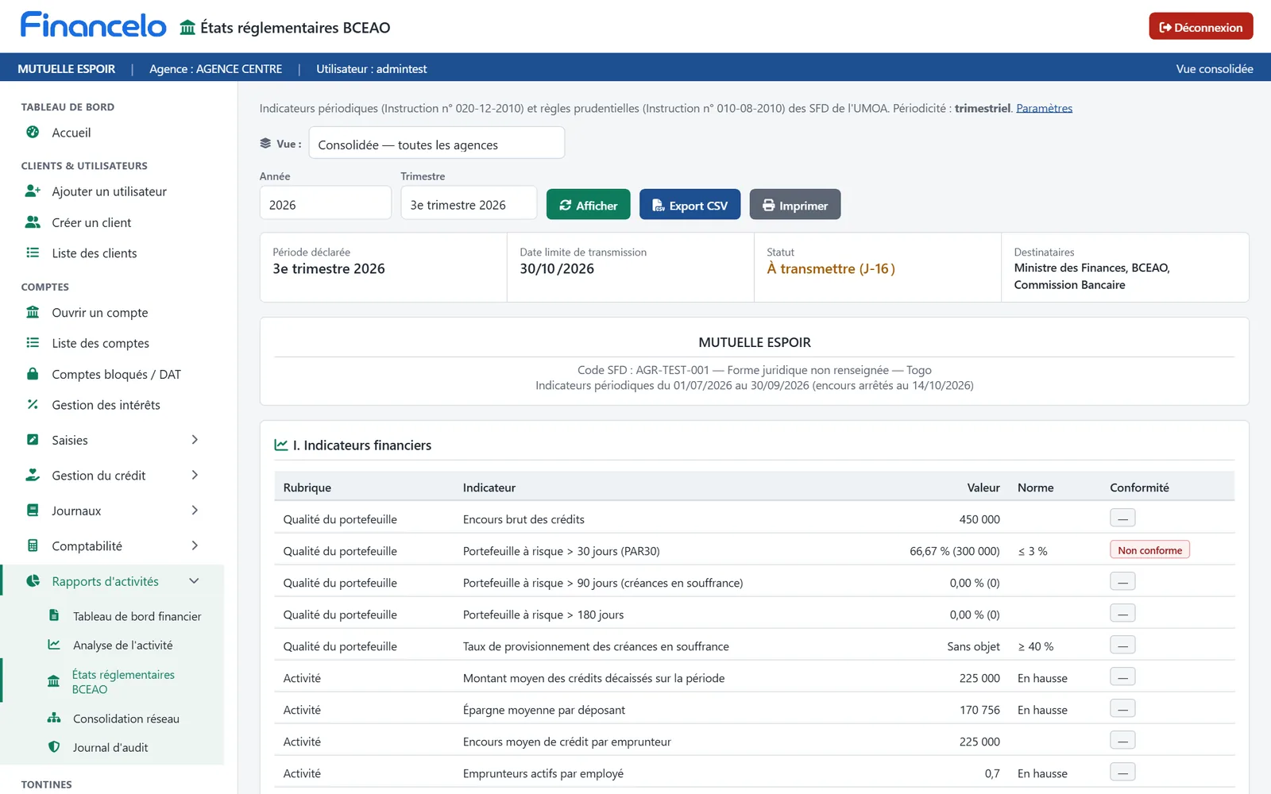
Task: Click the chart-line icon beside Analyse de l'activité
Action: (x=54, y=645)
